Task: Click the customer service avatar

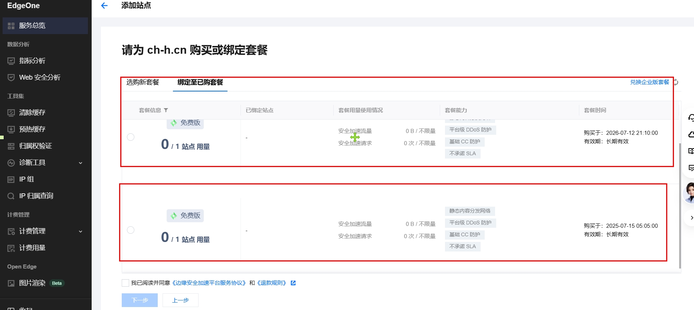Action: point(690,193)
